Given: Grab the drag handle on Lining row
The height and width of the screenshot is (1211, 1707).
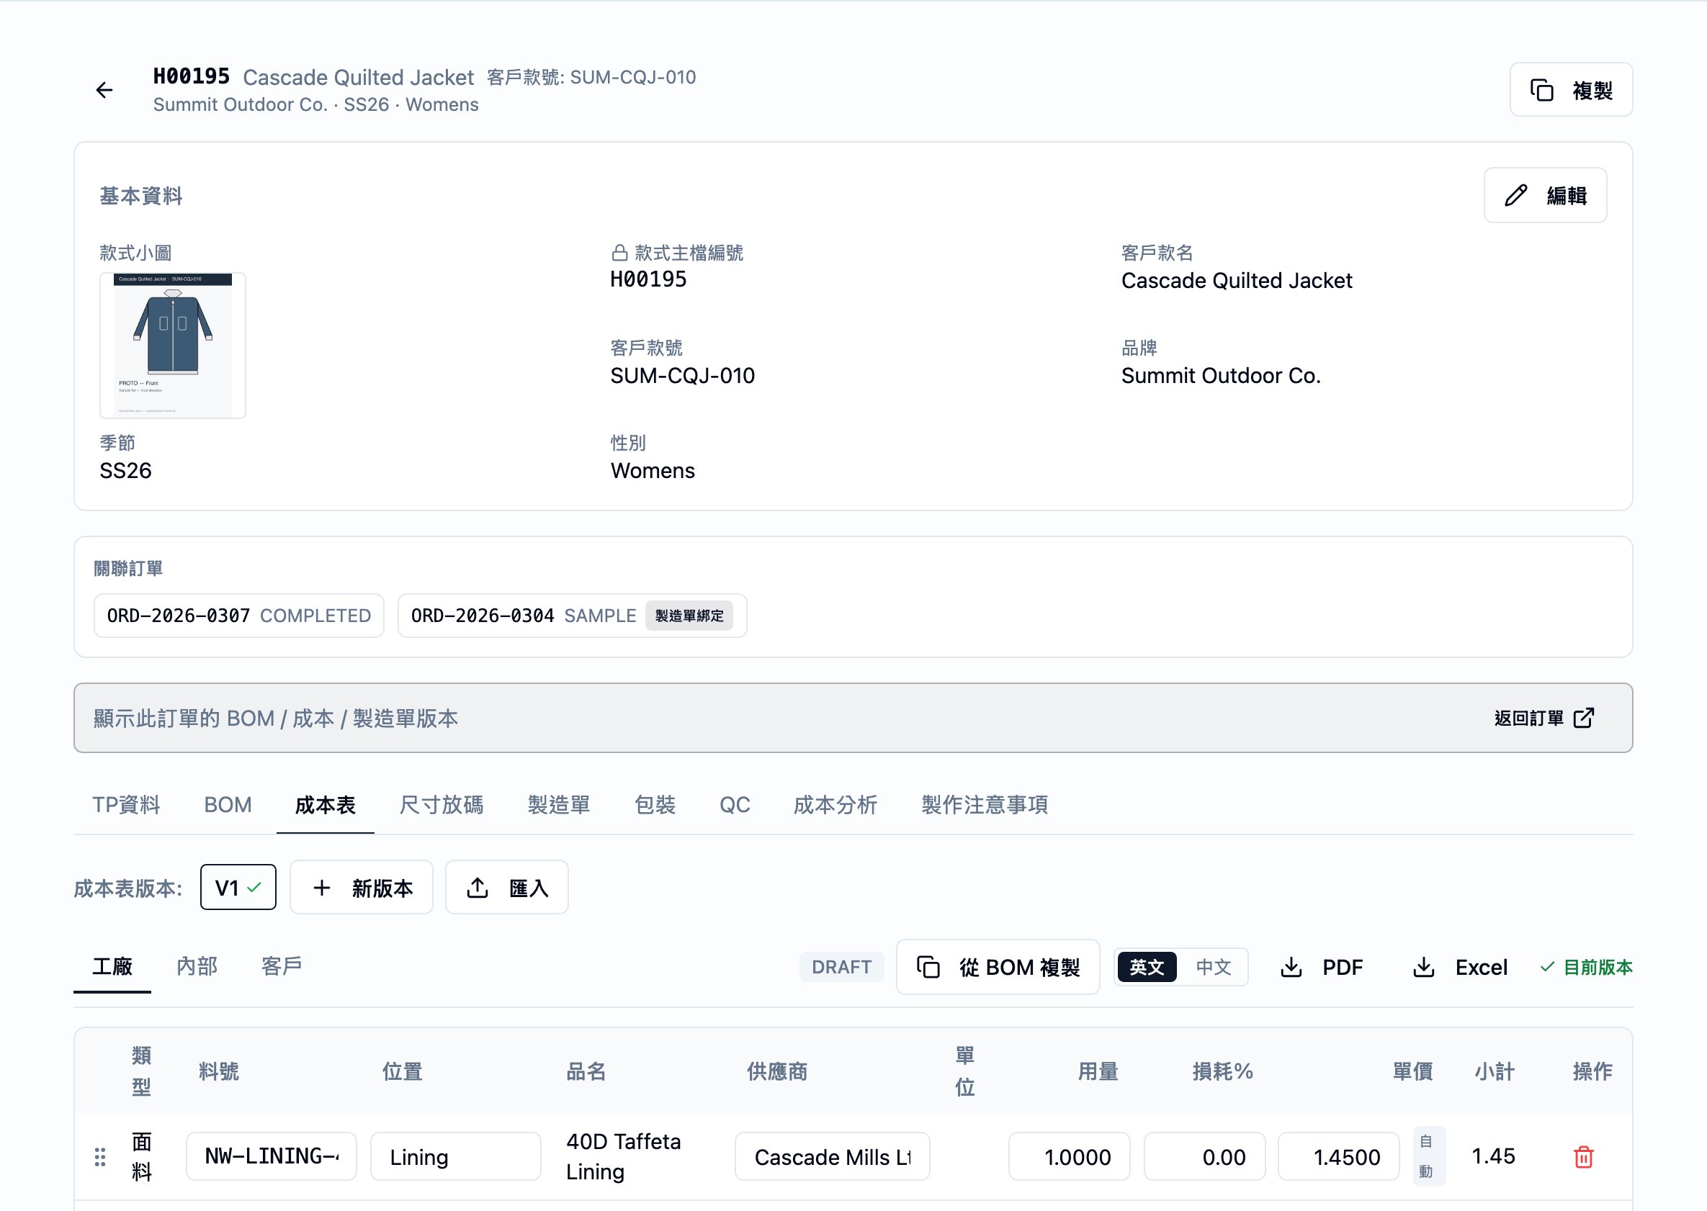Looking at the screenshot, I should click(x=100, y=1156).
